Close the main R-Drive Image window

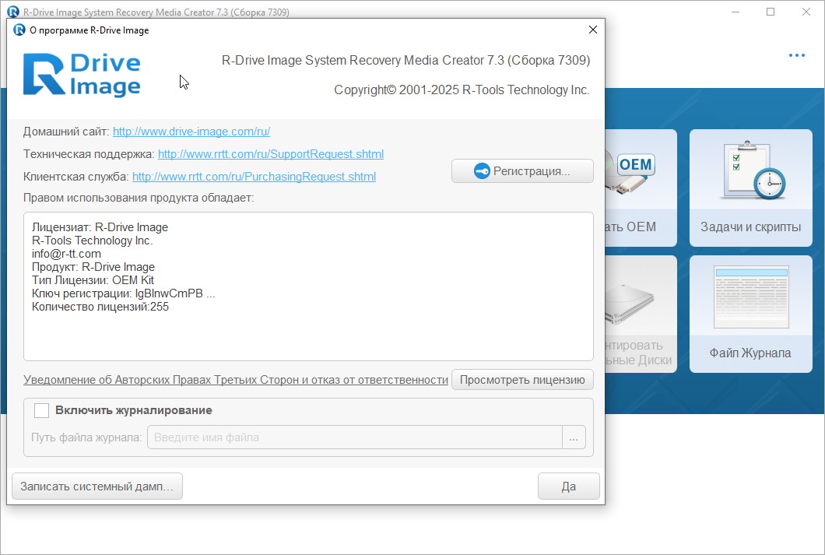[806, 12]
